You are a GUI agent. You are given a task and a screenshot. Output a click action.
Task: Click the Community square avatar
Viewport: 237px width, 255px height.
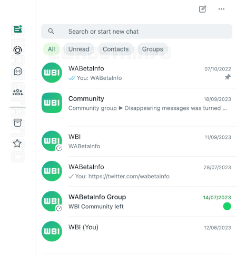(52, 103)
